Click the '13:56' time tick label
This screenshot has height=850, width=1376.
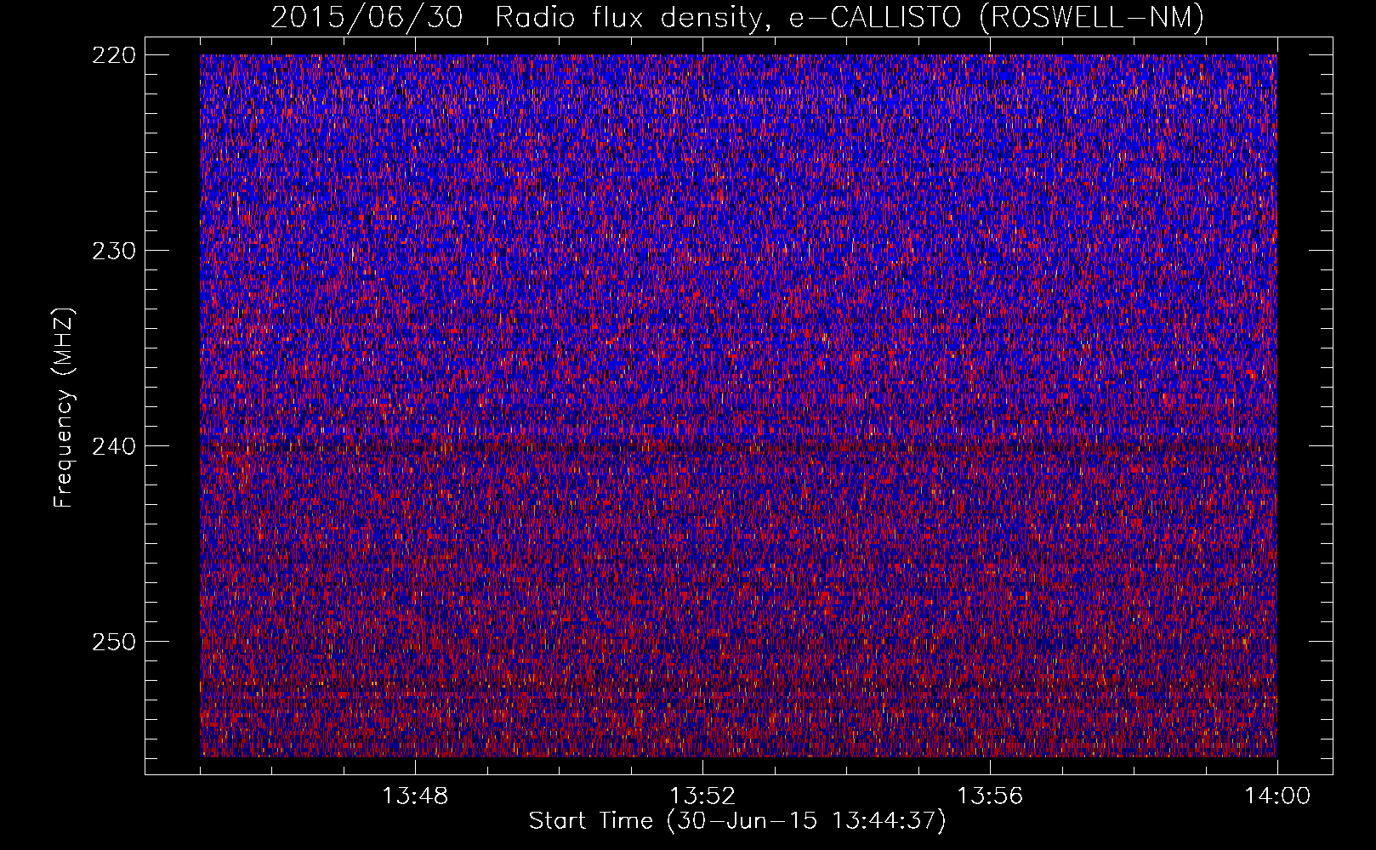coord(990,796)
